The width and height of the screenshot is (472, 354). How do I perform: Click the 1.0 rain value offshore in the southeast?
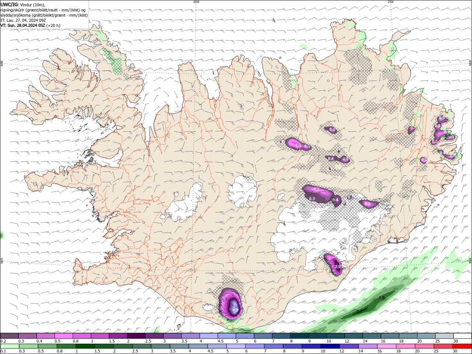(382, 298)
